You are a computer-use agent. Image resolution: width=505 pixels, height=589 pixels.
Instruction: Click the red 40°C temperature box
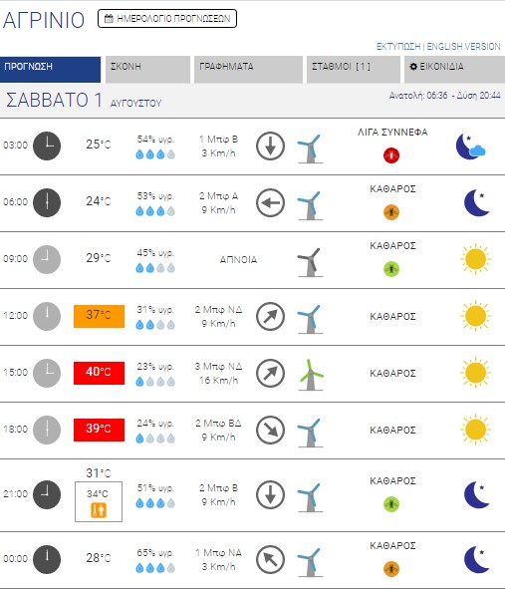pos(99,373)
